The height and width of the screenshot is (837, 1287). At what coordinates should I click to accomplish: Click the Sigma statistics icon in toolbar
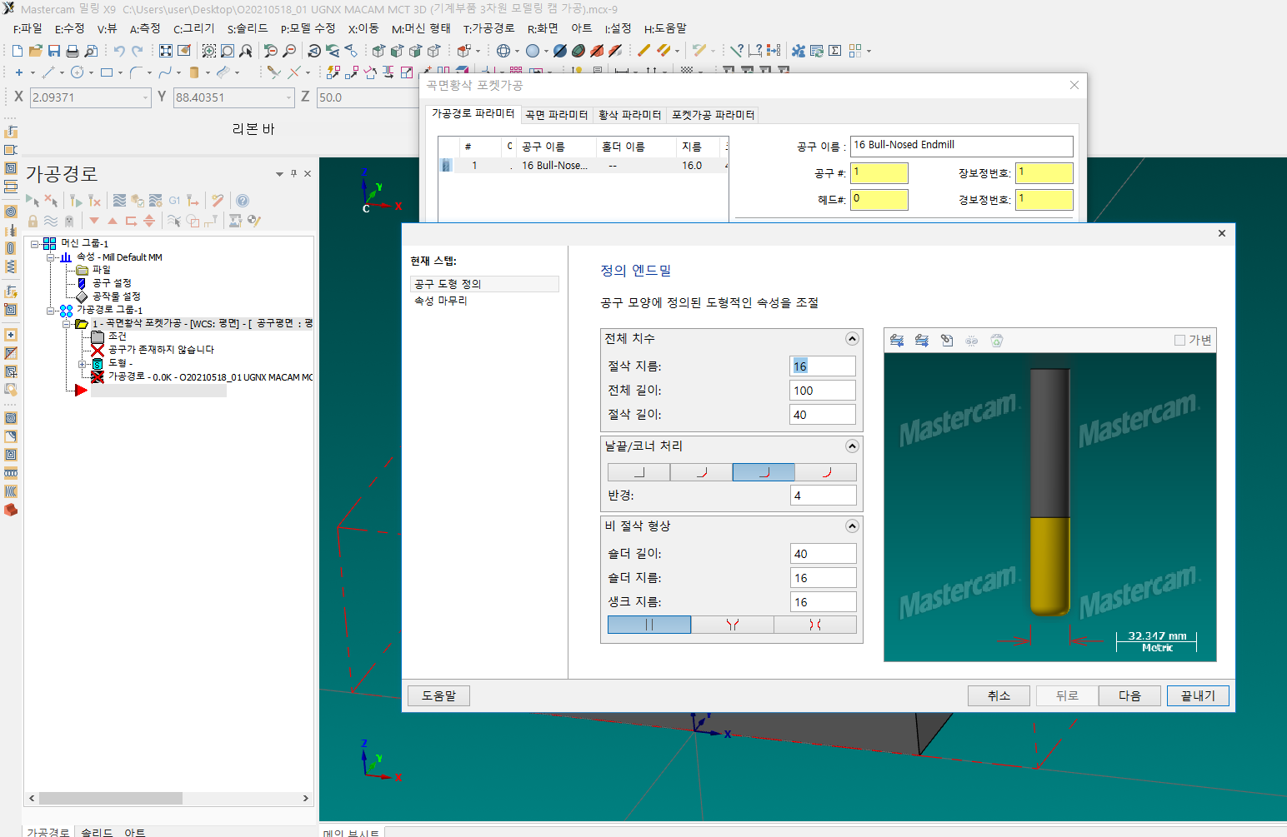835,51
